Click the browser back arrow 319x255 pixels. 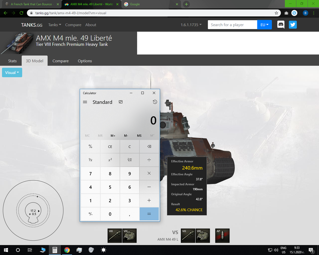(5, 13)
